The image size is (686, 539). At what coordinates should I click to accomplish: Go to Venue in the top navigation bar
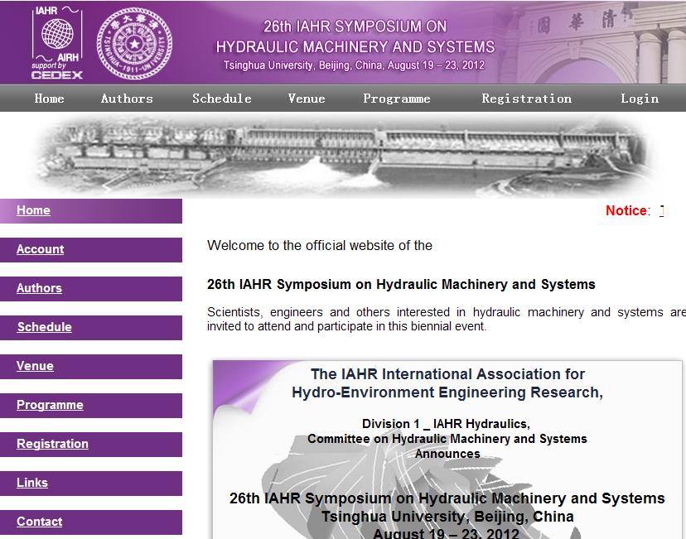[307, 99]
